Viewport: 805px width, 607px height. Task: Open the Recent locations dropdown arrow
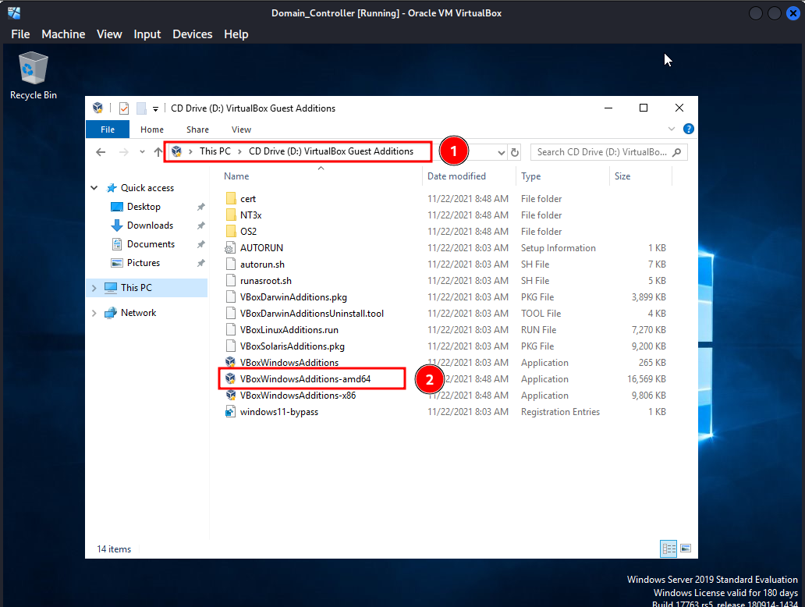[x=142, y=152]
